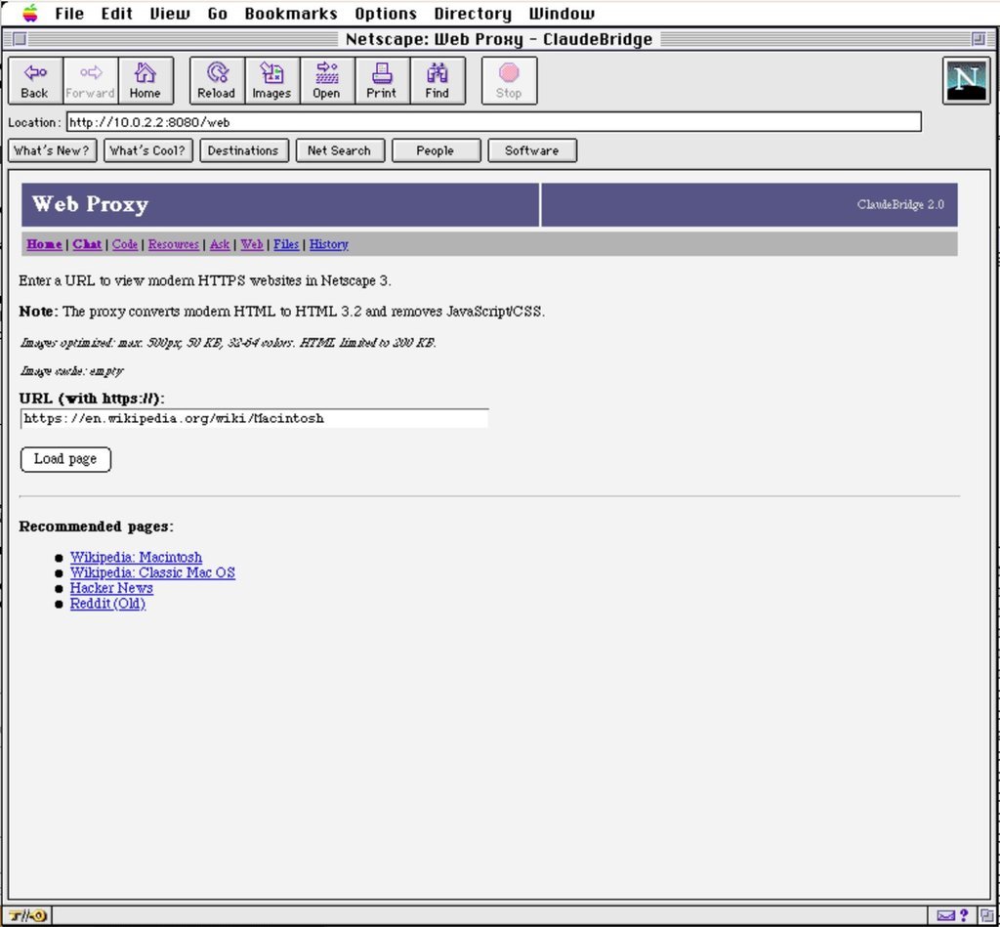Click the close box in title bar

20,39
